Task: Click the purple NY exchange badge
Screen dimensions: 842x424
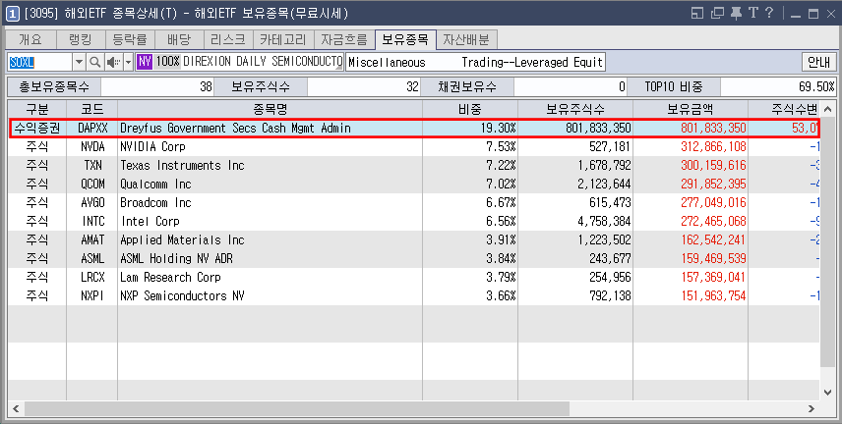Action: (x=145, y=62)
